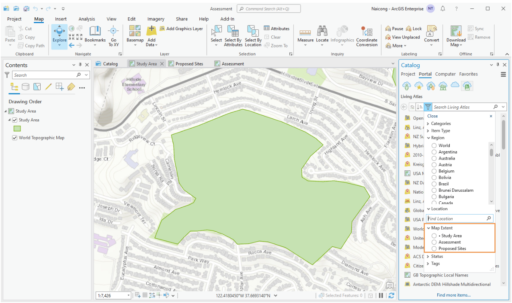This screenshot has height=303, width=512.
Task: Click the Living Atlas filter icon
Action: click(x=428, y=107)
